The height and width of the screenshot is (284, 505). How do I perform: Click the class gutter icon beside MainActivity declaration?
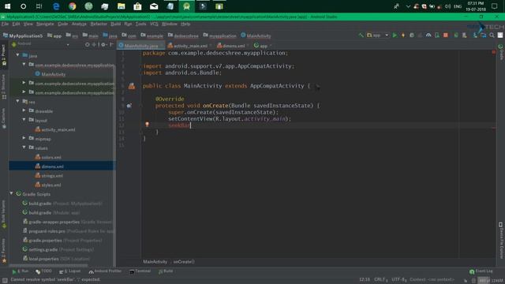(x=132, y=86)
